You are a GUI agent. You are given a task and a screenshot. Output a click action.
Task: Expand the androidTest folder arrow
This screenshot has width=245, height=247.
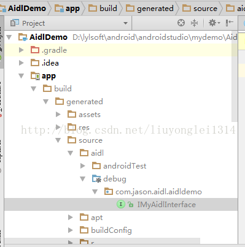pos(83,166)
